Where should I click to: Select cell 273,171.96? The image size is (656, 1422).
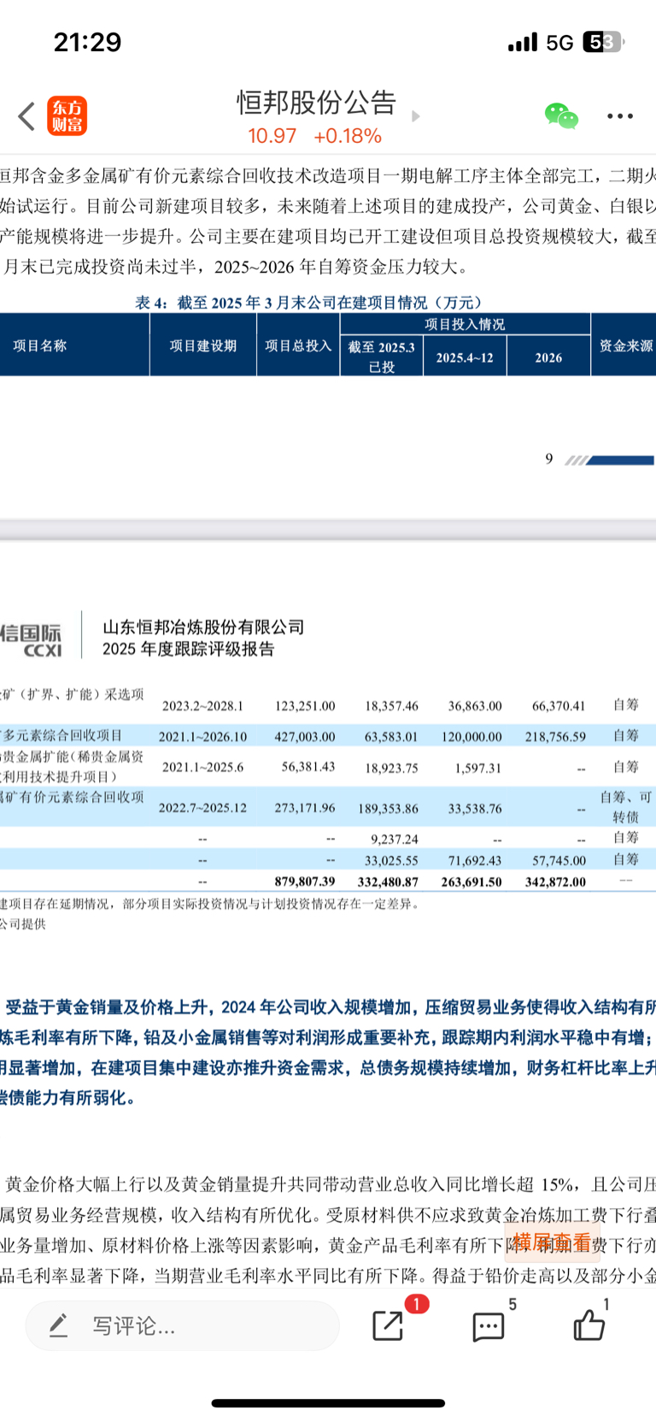(305, 807)
